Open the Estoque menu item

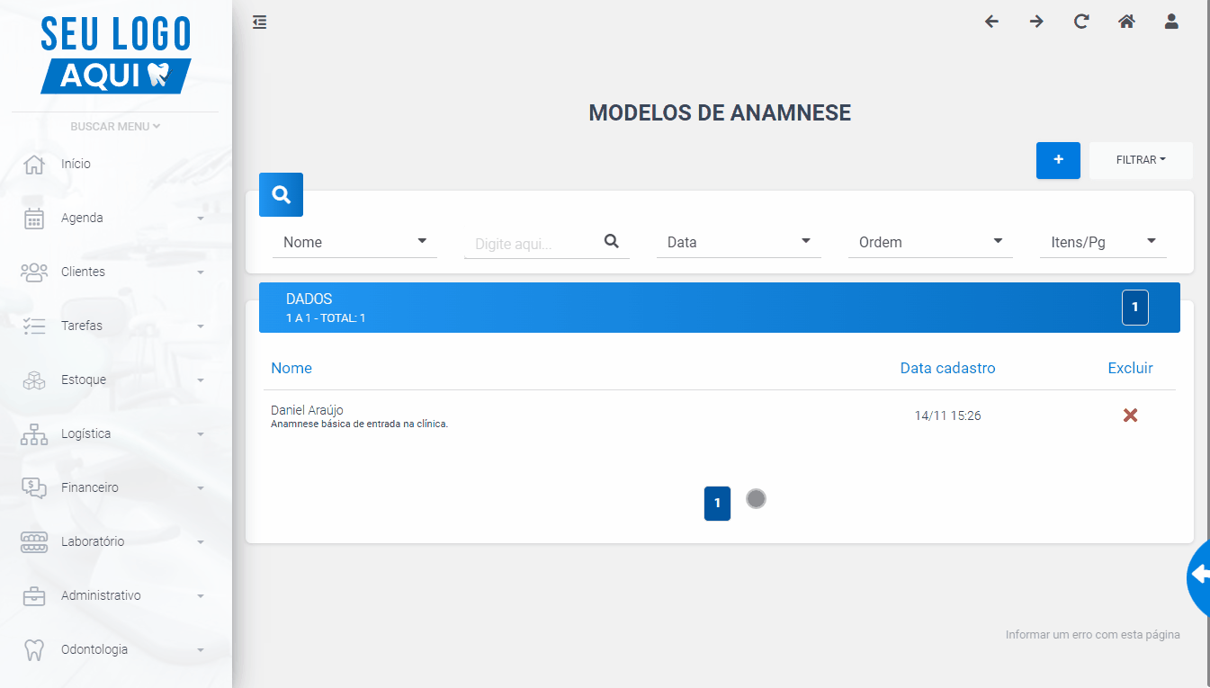(84, 380)
